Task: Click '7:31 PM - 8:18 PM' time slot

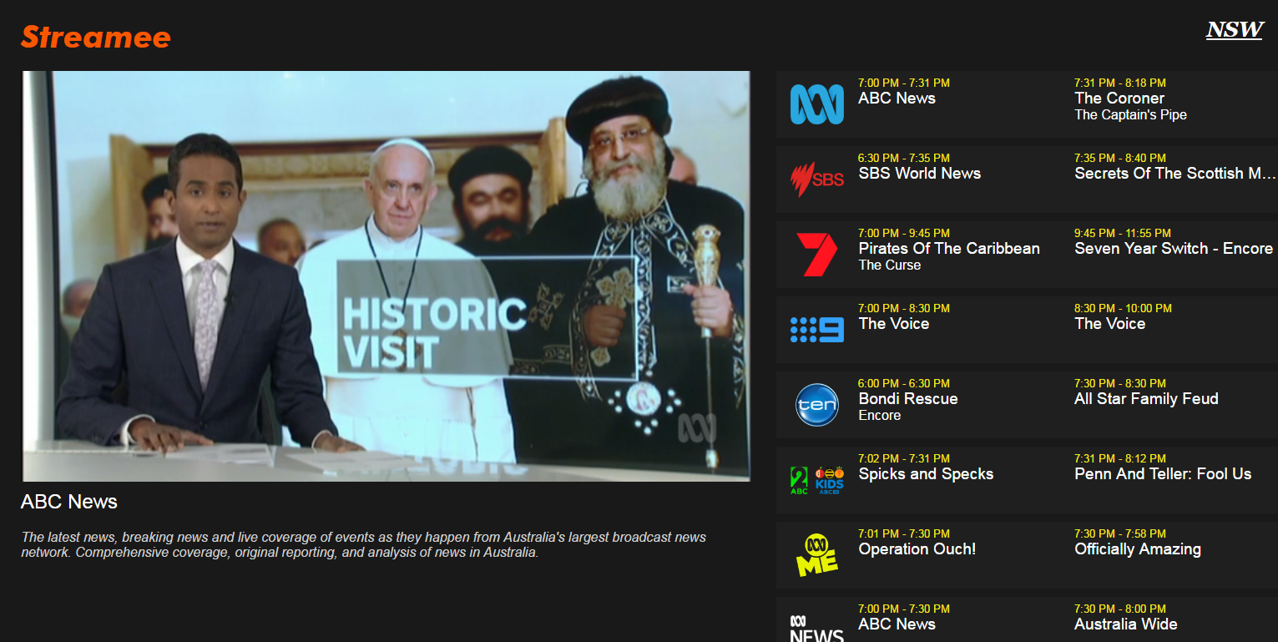Action: click(1120, 83)
